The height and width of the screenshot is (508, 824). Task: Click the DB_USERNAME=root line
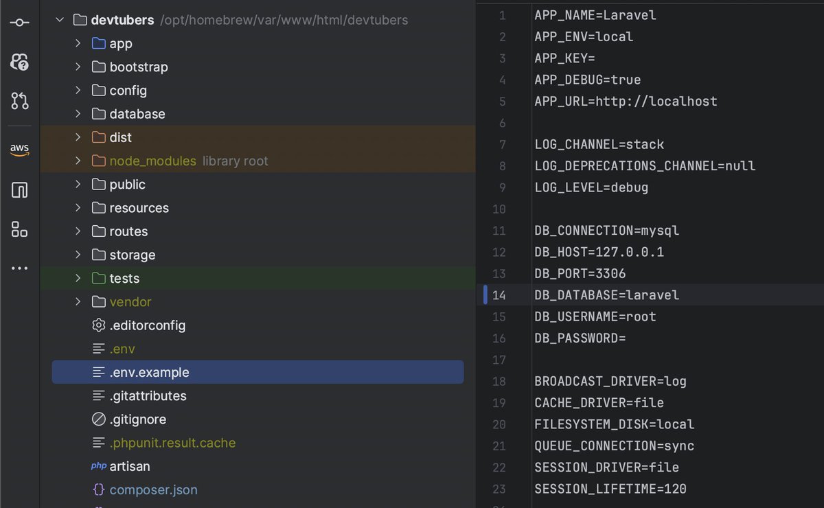tap(595, 316)
